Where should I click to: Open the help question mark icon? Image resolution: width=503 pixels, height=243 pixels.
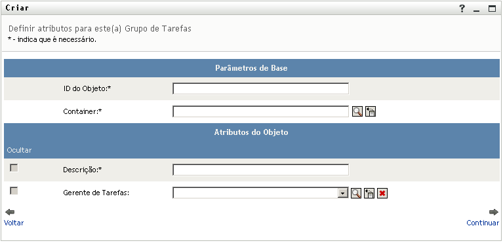click(x=462, y=9)
